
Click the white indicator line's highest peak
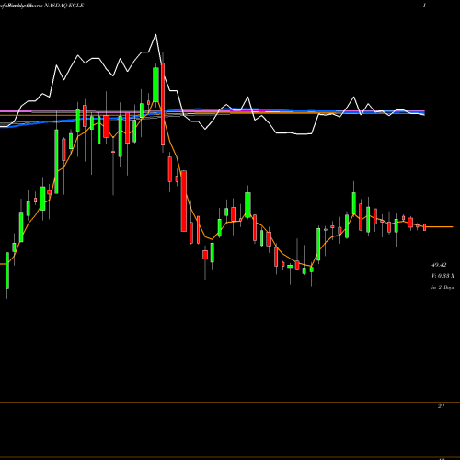[x=155, y=35]
